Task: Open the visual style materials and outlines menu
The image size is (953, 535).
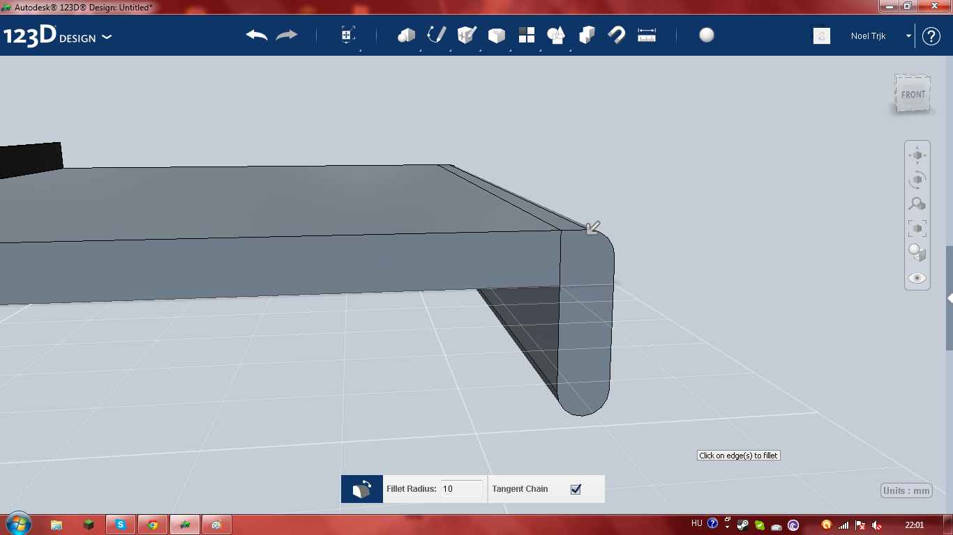Action: coord(917,253)
